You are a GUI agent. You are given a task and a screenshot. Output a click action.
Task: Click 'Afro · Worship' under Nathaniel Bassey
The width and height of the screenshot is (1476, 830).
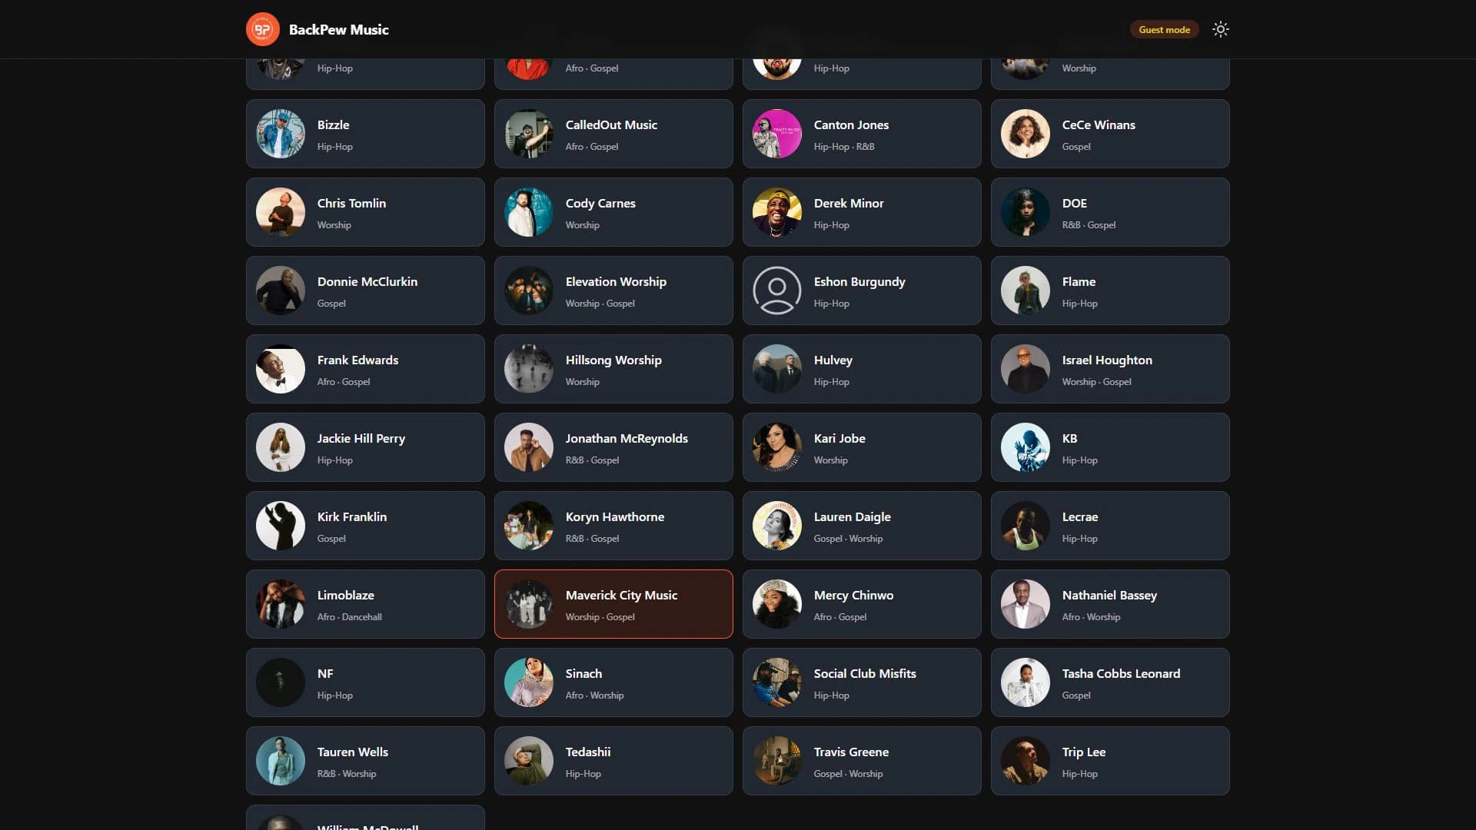(1091, 617)
